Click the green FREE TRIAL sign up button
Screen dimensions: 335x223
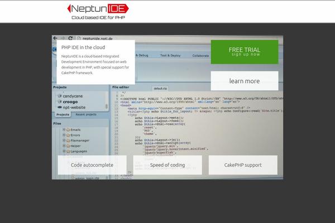pyautogui.click(x=245, y=52)
